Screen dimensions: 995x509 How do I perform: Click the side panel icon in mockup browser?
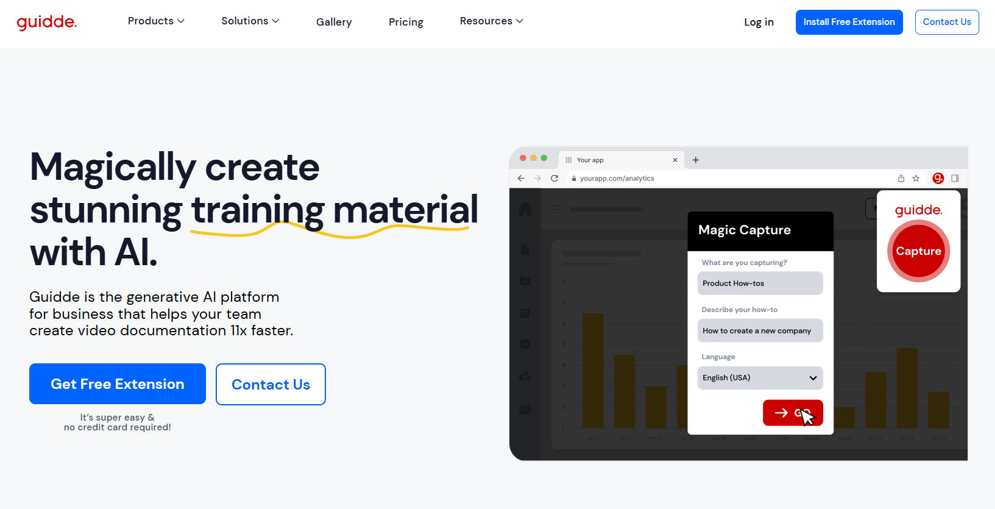tap(955, 178)
